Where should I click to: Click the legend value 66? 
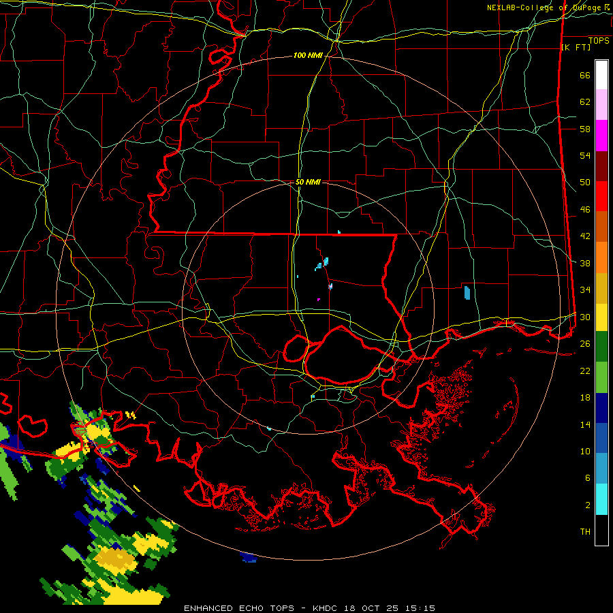(x=585, y=75)
